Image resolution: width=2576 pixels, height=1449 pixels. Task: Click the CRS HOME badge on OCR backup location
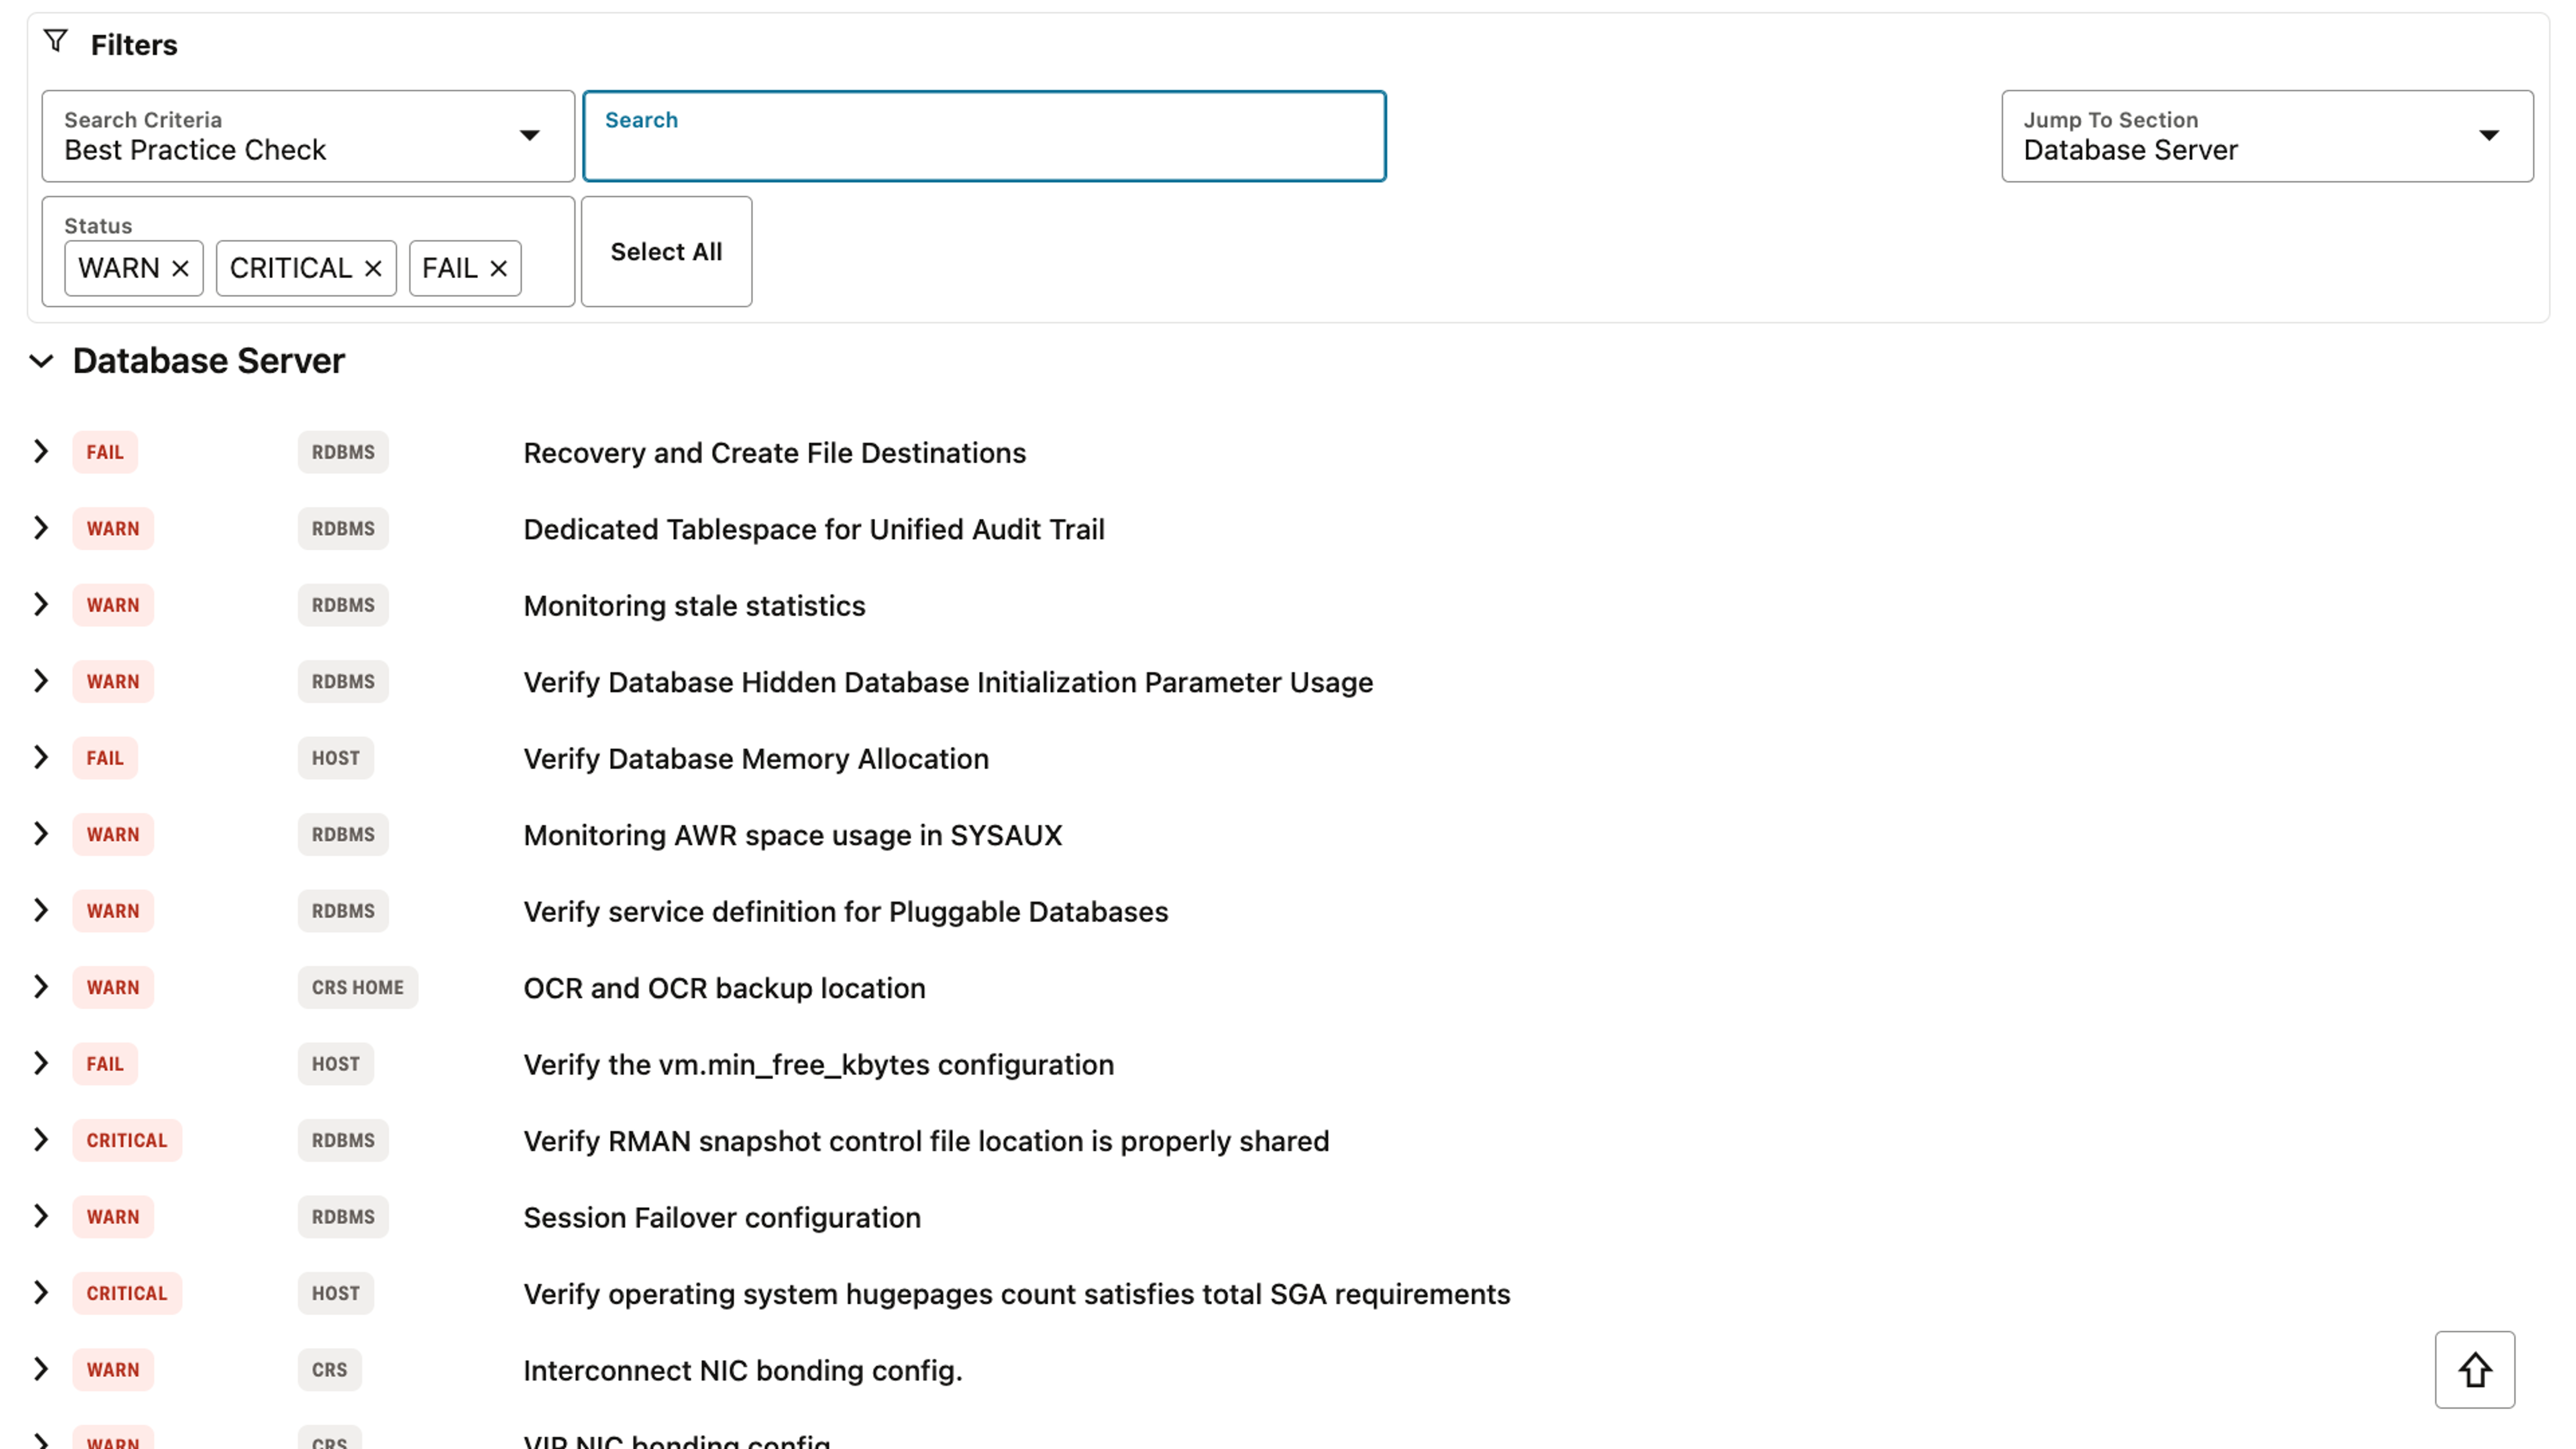pyautogui.click(x=357, y=987)
